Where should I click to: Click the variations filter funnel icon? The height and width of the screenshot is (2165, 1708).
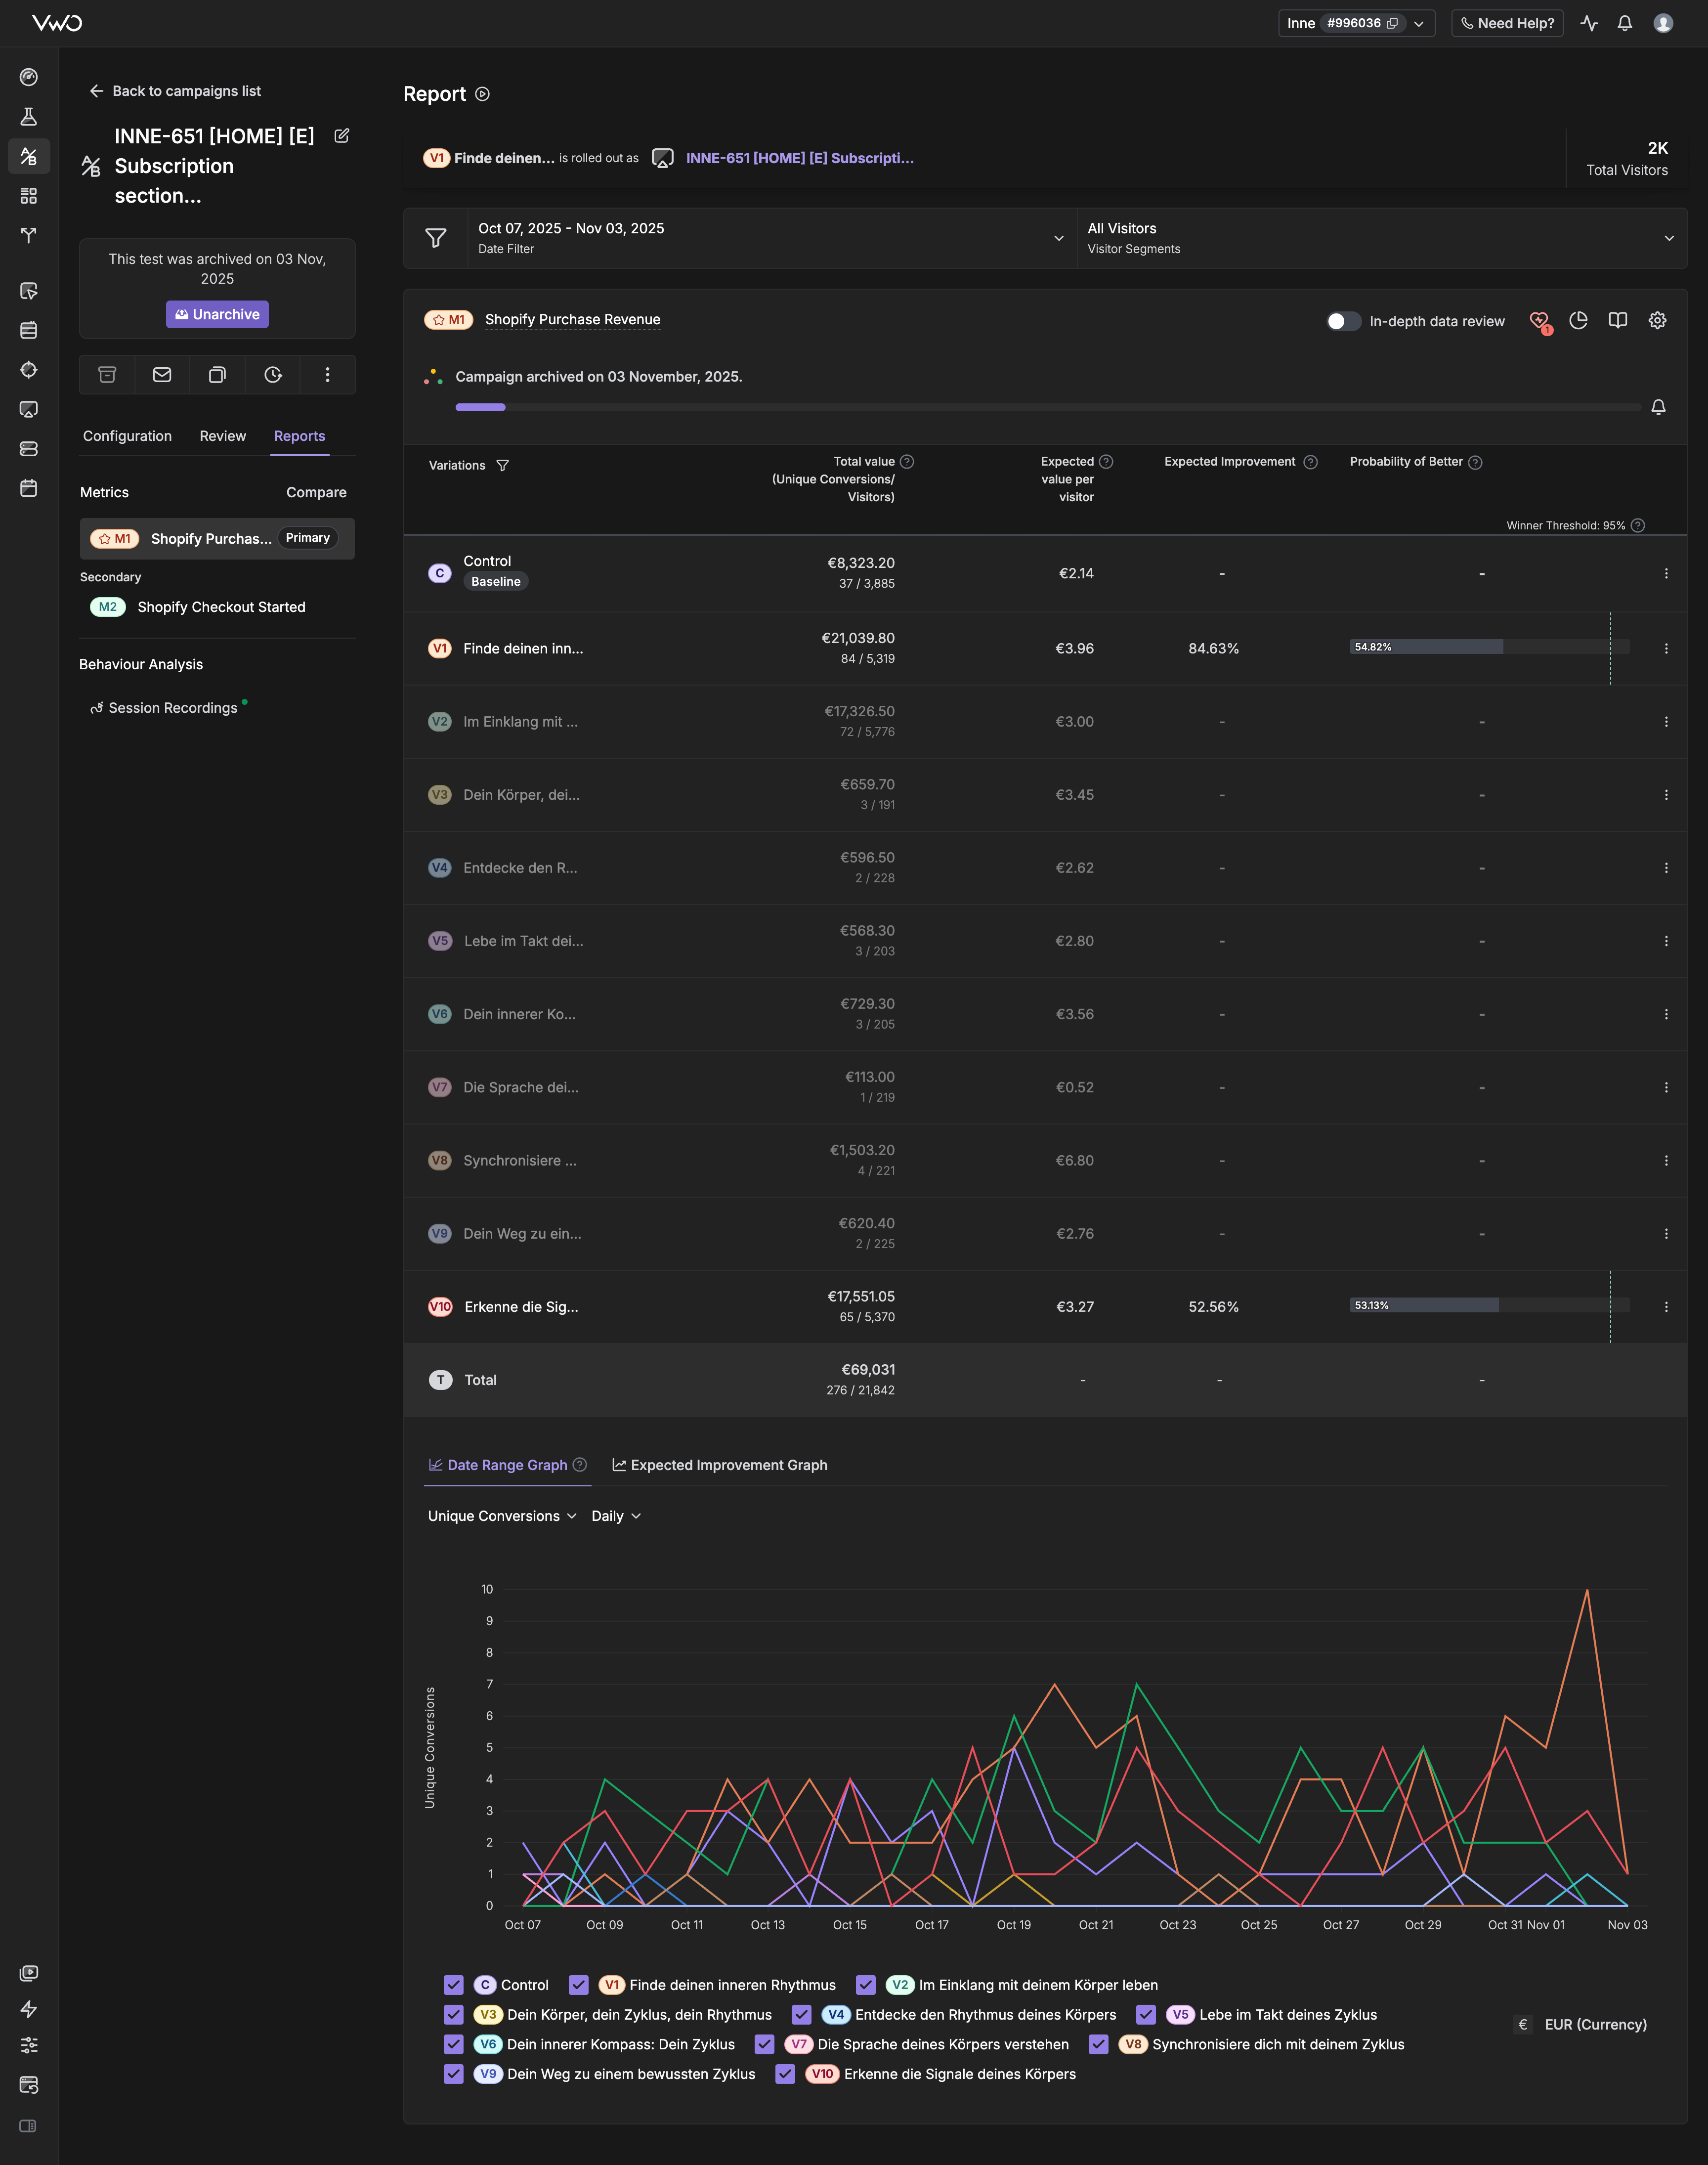503,466
